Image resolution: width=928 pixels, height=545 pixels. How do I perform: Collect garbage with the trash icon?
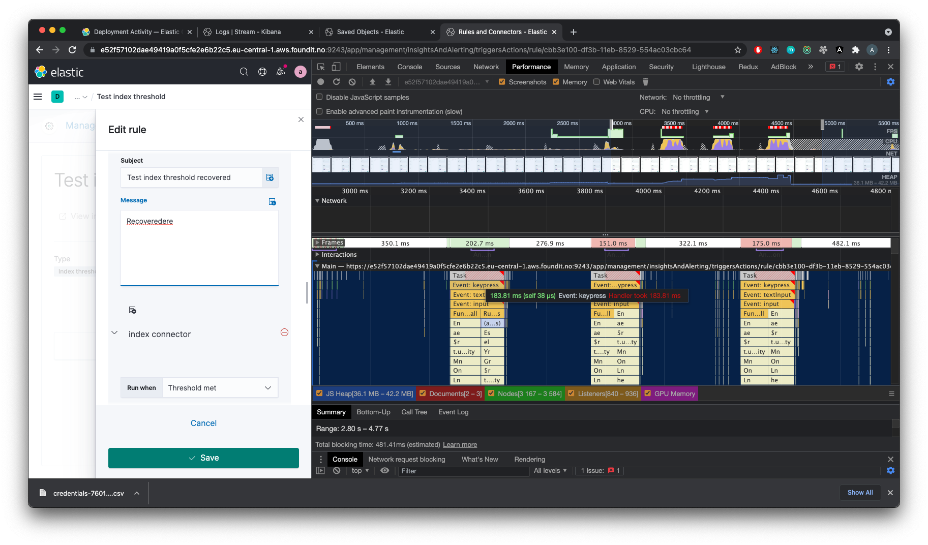pyautogui.click(x=645, y=82)
